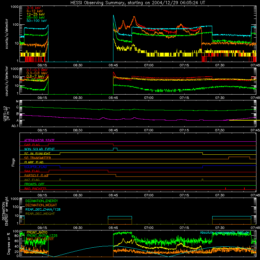260x260 pixels.
Task: Click the 07:15 time label under the decimation panel
Action: click(x=184, y=228)
